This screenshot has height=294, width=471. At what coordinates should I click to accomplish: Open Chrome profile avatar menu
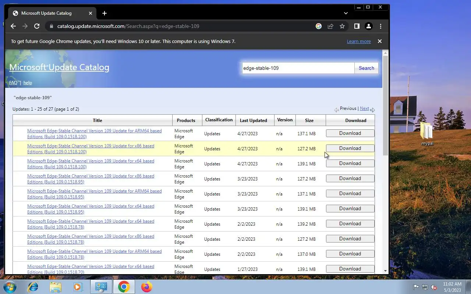(368, 26)
